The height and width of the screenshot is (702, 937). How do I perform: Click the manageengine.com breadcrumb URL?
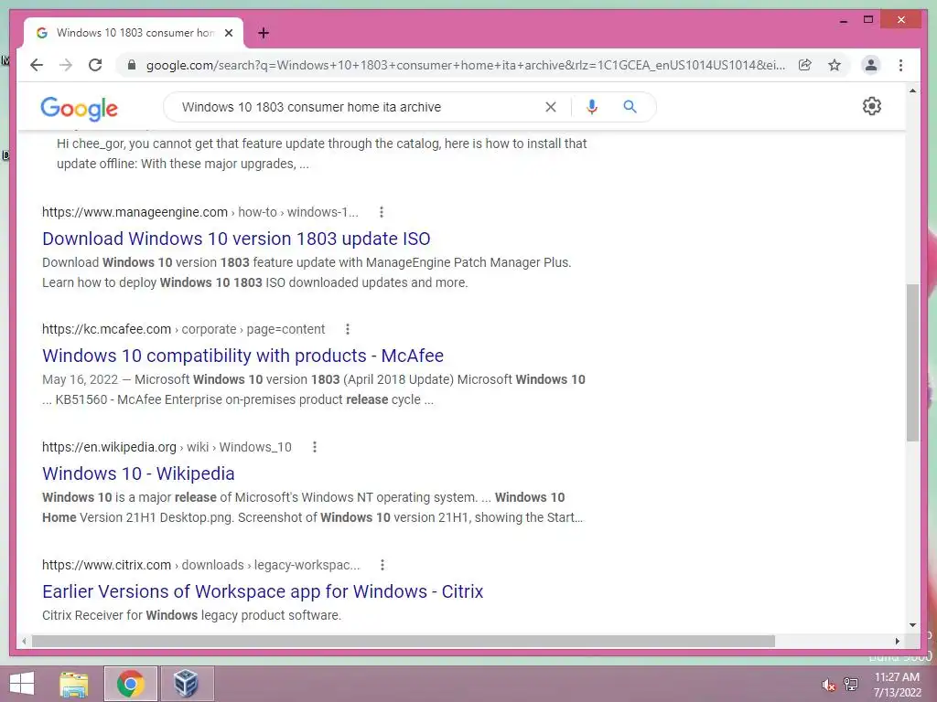(200, 212)
